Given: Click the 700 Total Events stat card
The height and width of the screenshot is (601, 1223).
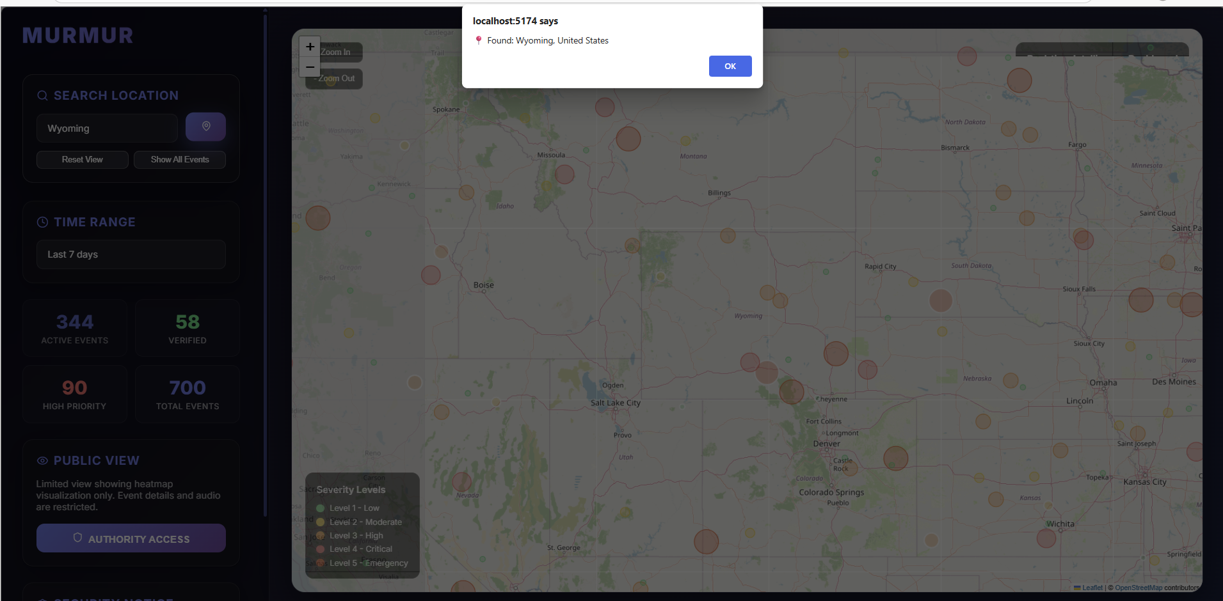Looking at the screenshot, I should point(188,394).
